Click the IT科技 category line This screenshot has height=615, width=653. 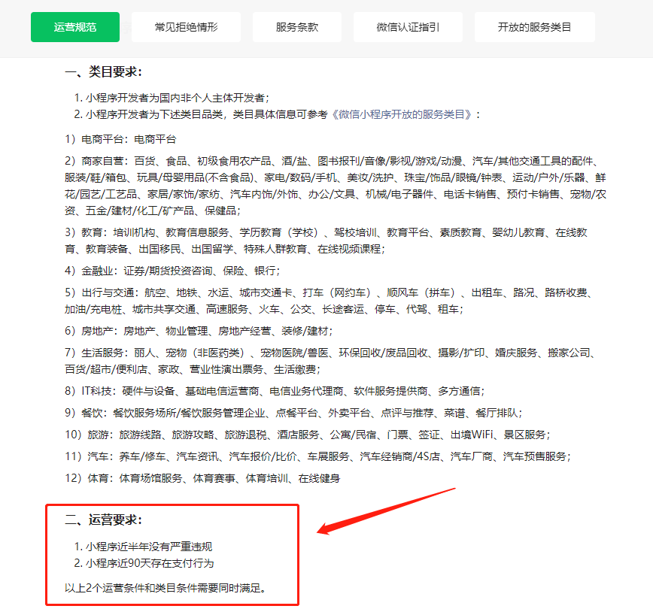point(275,391)
